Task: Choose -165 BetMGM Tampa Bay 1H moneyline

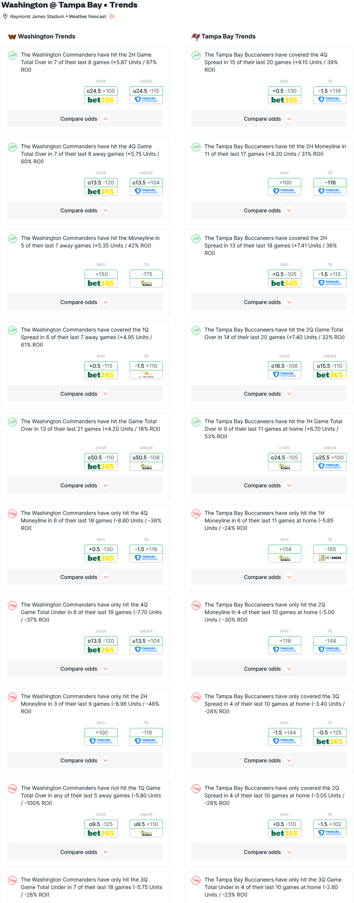Action: (330, 553)
